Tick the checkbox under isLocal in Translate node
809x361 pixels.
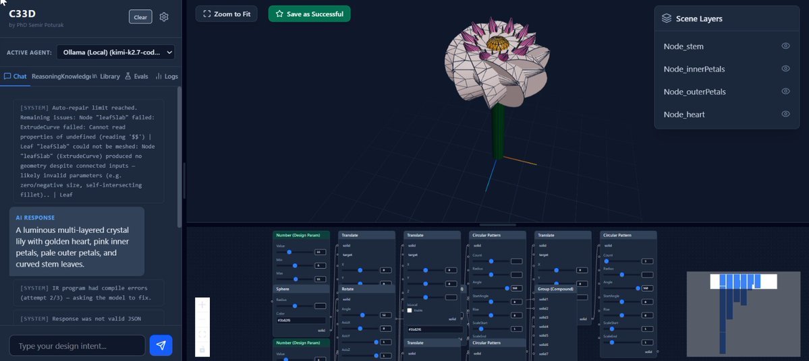coord(410,310)
